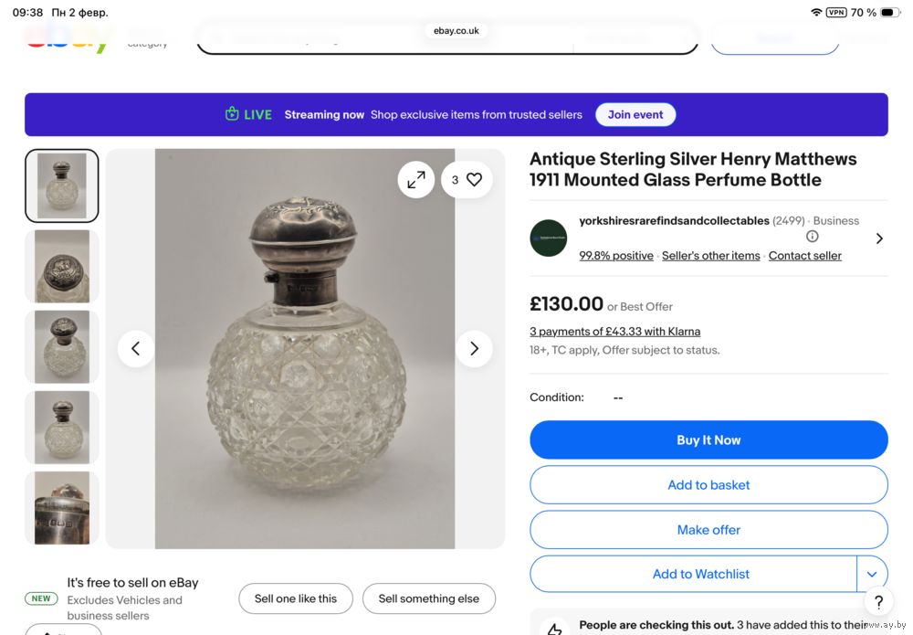
Task: Click the eBay Live shopping bag icon
Action: [x=232, y=114]
